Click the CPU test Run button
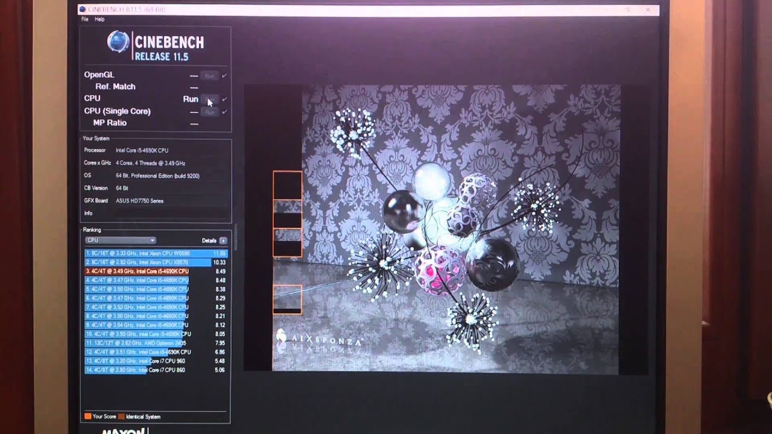Screen dimensions: 772x434 210,99
